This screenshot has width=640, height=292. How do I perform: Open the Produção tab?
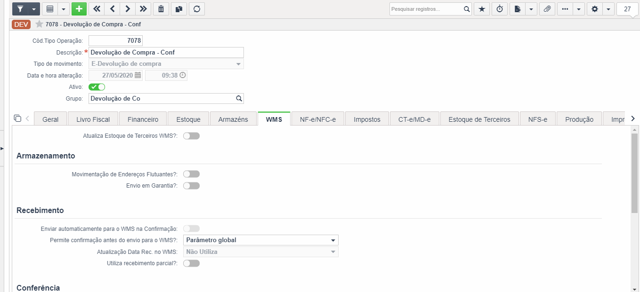point(579,119)
